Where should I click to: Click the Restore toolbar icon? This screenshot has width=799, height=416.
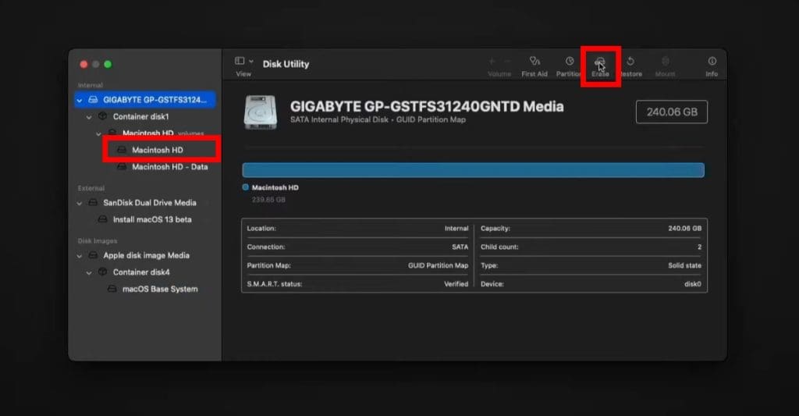coord(630,62)
